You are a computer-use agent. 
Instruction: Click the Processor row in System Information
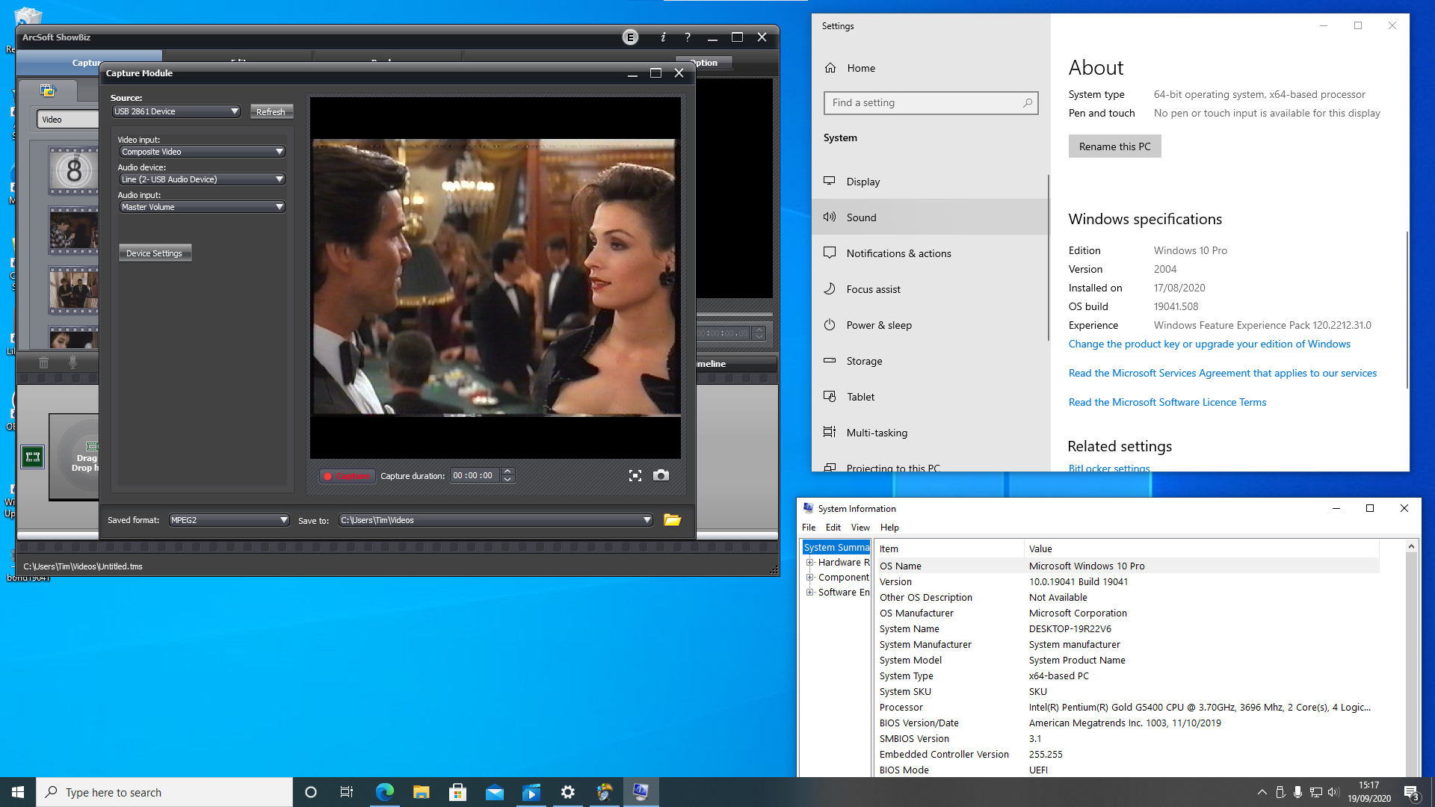(x=1127, y=708)
